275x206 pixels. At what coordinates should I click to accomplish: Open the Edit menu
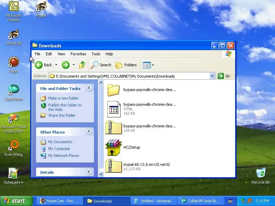tap(49, 54)
